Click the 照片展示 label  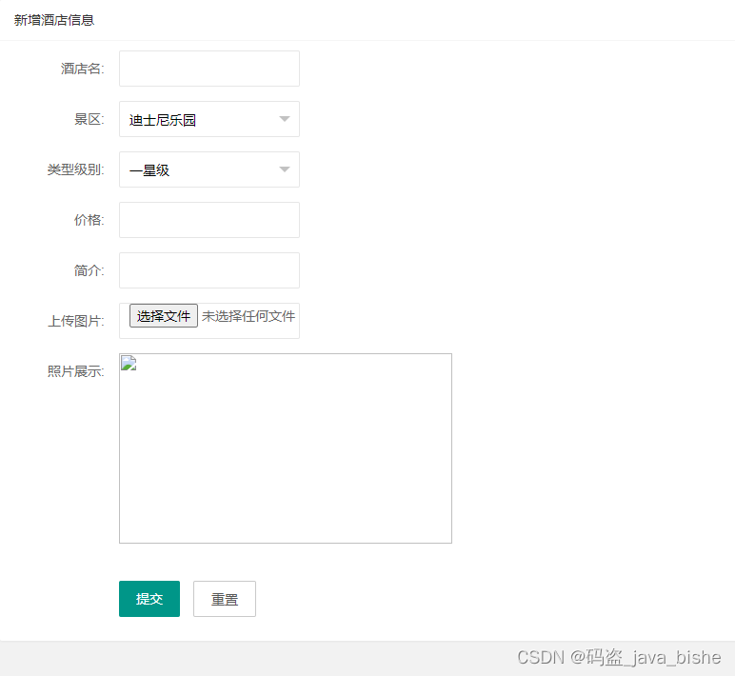(x=75, y=371)
